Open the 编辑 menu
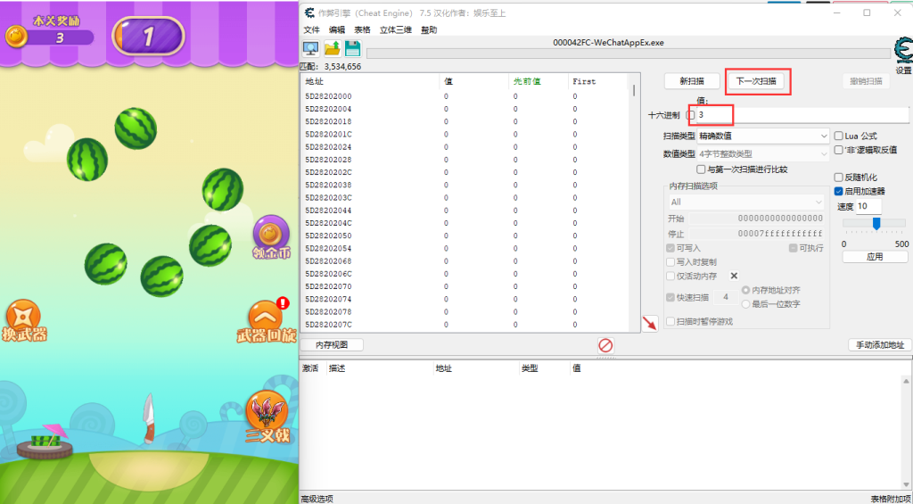The height and width of the screenshot is (504, 913). click(x=337, y=29)
